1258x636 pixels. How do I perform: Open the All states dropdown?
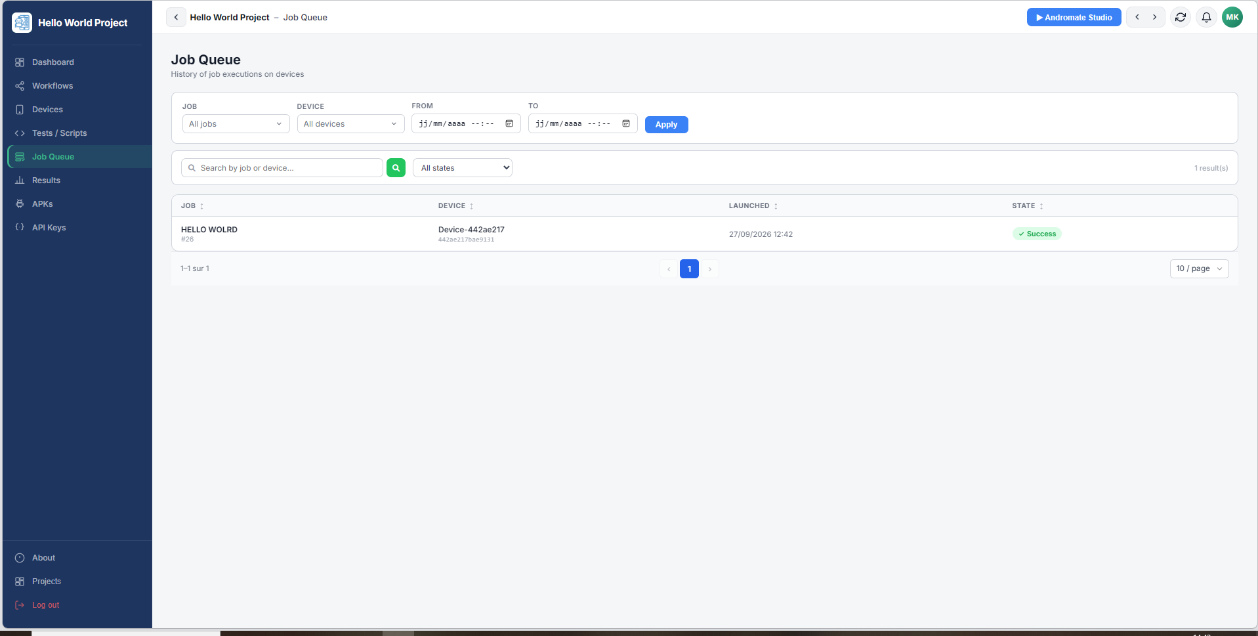coord(463,168)
